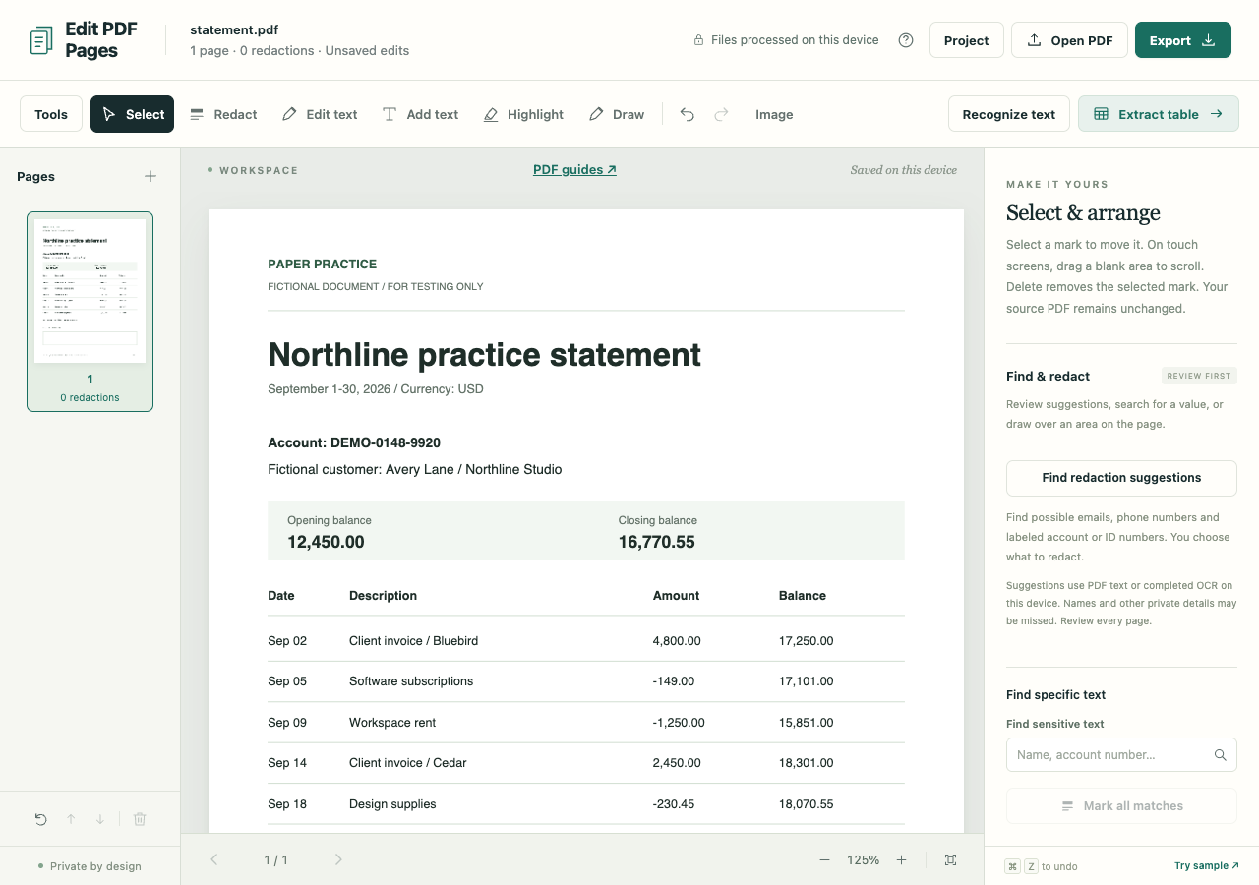1259x885 pixels.
Task: Click Find redaction suggestions button
Action: point(1121,478)
